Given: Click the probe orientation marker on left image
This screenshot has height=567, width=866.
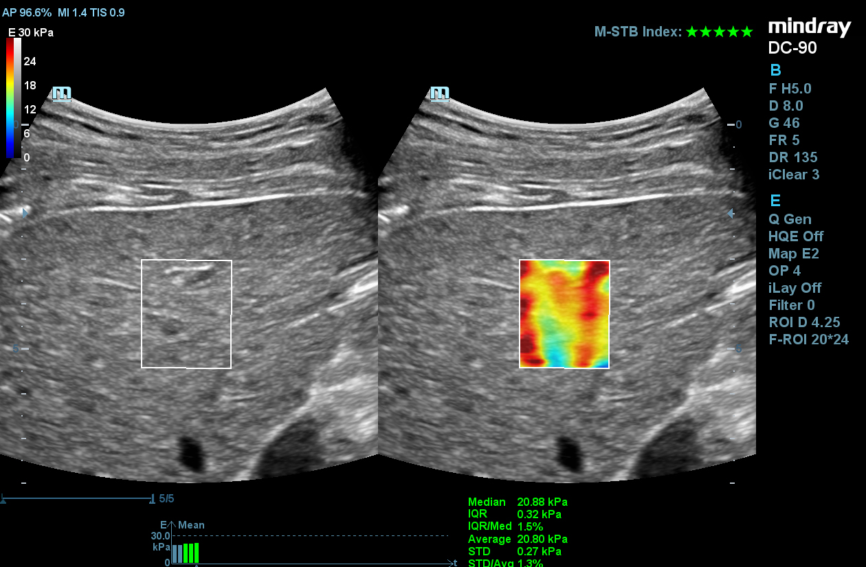Looking at the screenshot, I should [62, 93].
